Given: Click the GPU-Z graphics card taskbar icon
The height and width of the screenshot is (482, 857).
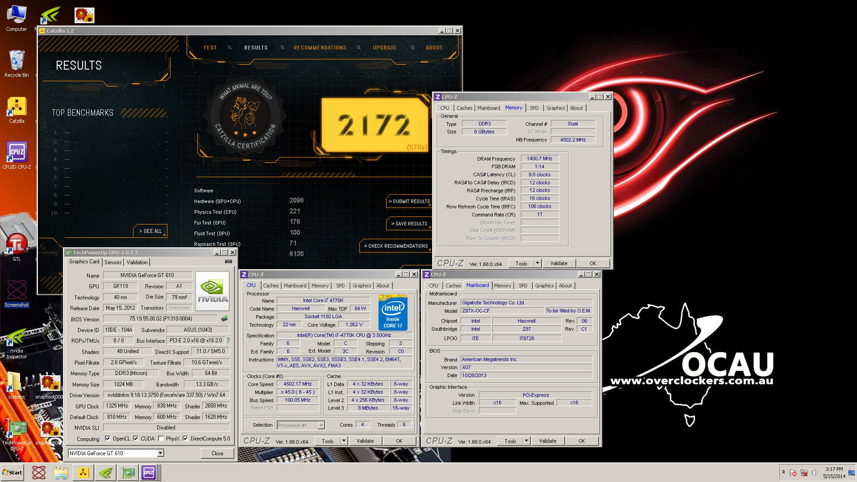Looking at the screenshot, I should pos(129,473).
